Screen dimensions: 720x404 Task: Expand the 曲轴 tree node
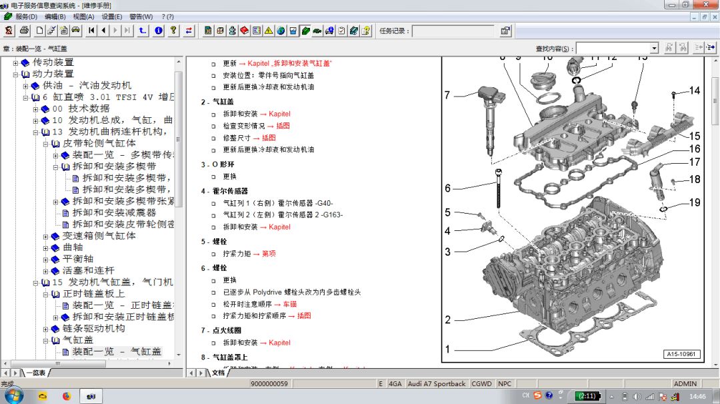(46, 248)
